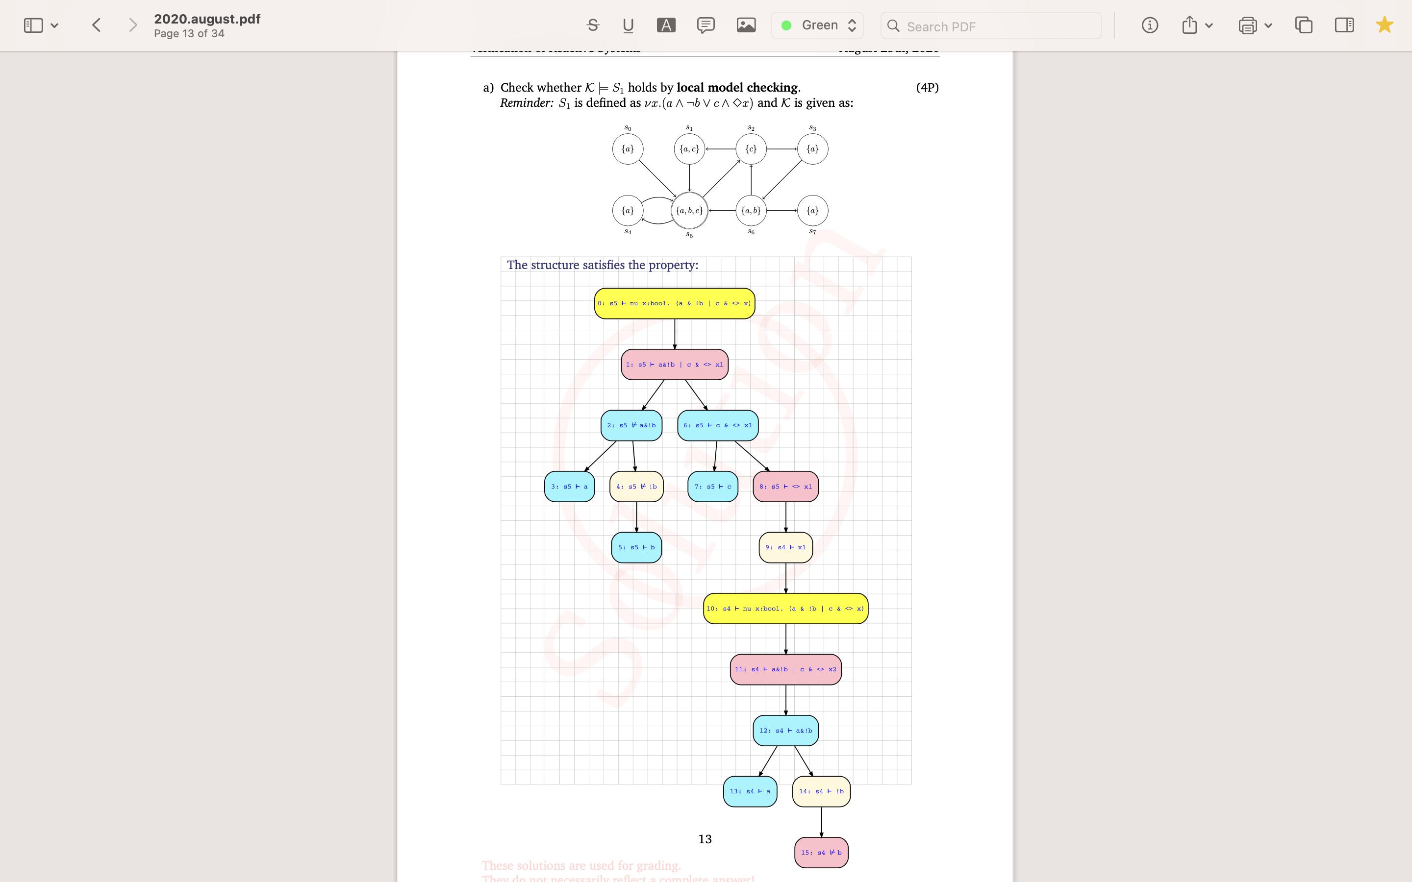Image resolution: width=1412 pixels, height=882 pixels.
Task: Click page number 13 at bottom
Action: [705, 839]
